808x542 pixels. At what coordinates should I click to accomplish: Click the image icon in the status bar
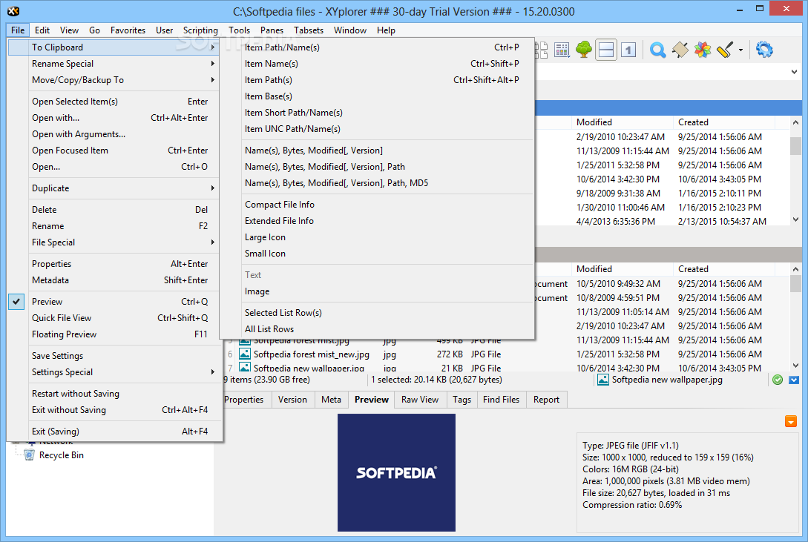[x=603, y=380]
